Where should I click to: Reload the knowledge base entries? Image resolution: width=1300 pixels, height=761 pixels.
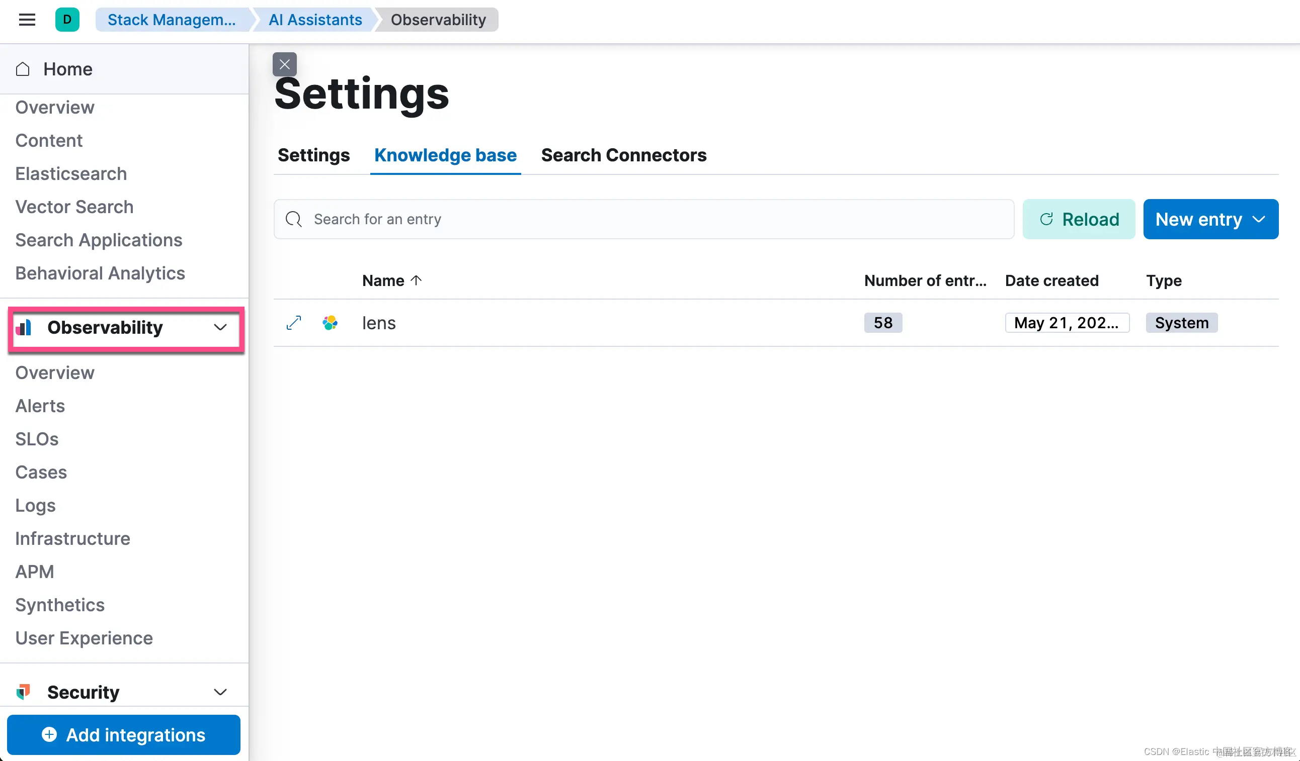coord(1079,219)
